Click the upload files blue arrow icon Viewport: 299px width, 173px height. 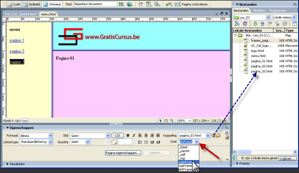click(x=262, y=24)
